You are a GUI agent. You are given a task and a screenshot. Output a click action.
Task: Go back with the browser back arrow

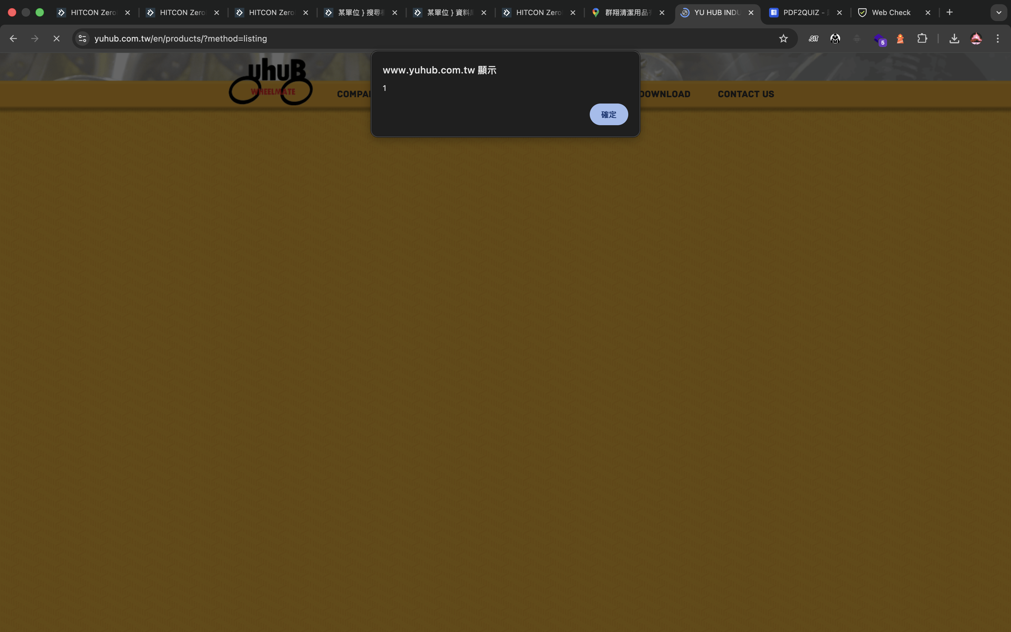click(x=13, y=39)
